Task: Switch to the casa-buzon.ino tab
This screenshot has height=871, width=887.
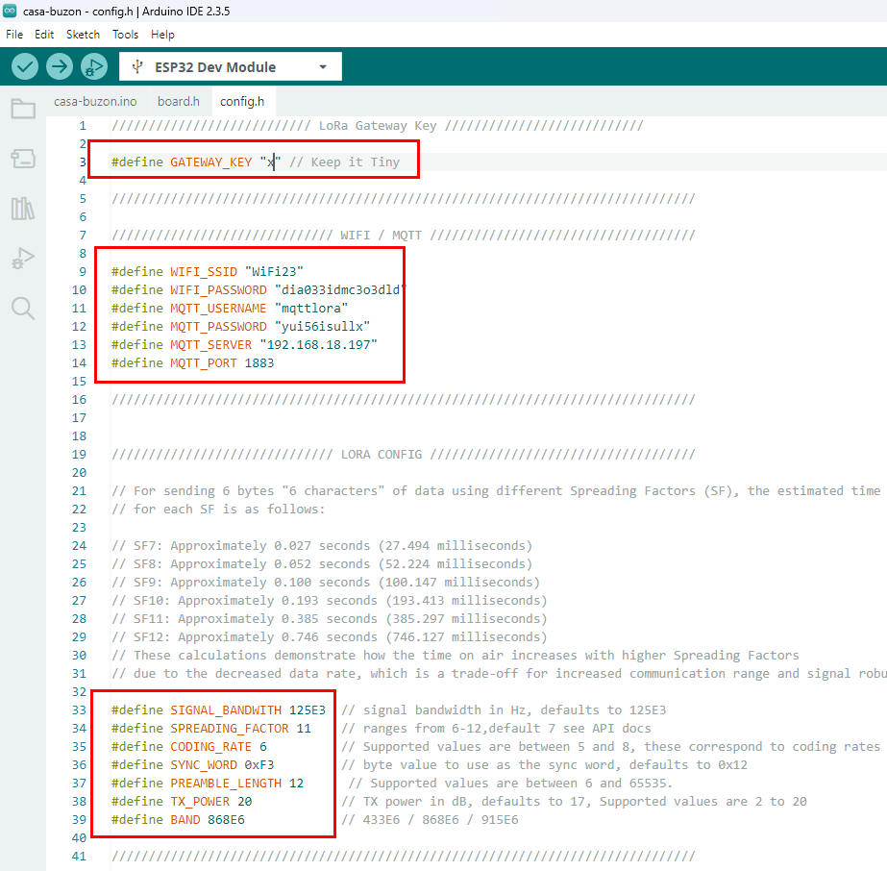Action: [95, 101]
